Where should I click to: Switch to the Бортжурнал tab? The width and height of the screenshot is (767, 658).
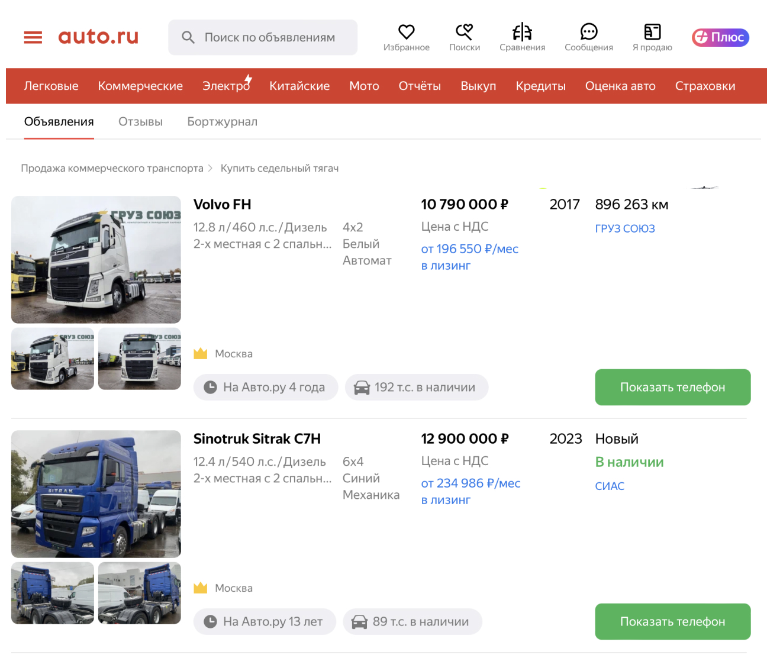coord(222,121)
